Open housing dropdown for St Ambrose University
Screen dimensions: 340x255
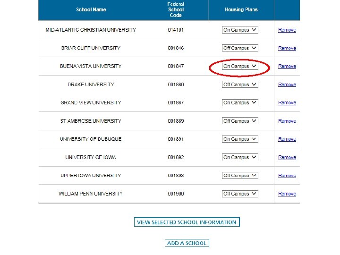240,121
